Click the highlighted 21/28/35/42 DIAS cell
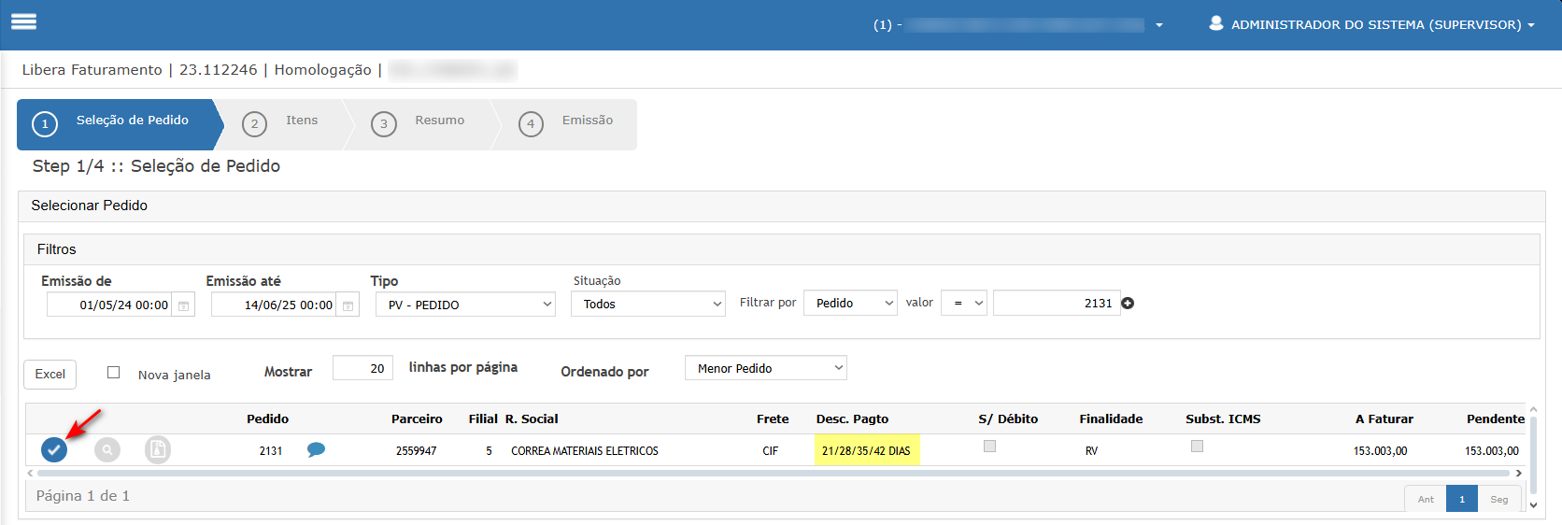The image size is (1562, 525). pyautogui.click(x=867, y=449)
